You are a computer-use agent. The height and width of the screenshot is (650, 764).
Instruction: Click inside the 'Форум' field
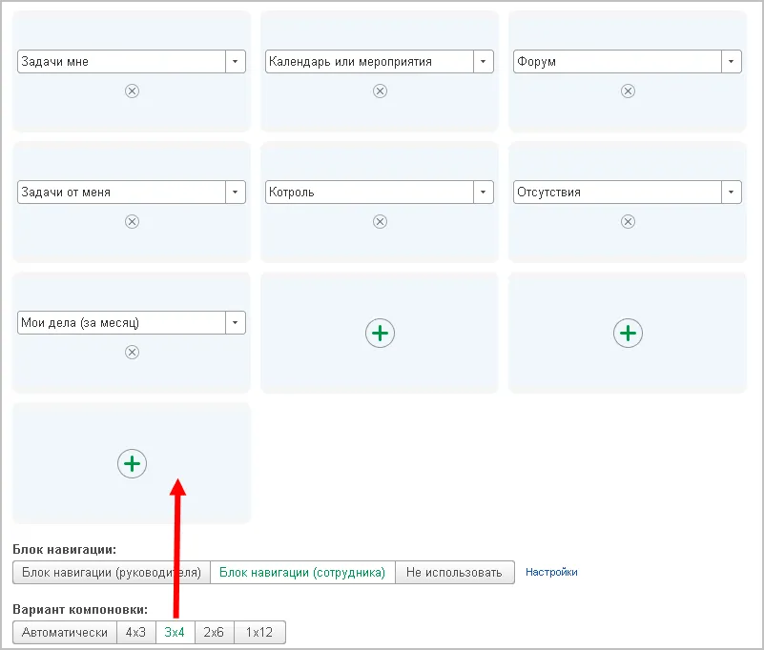click(x=617, y=61)
